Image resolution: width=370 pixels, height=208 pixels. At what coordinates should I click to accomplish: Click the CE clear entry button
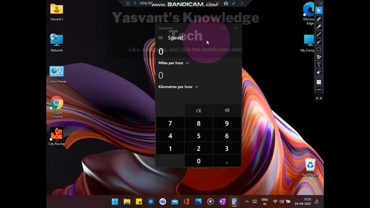click(199, 110)
